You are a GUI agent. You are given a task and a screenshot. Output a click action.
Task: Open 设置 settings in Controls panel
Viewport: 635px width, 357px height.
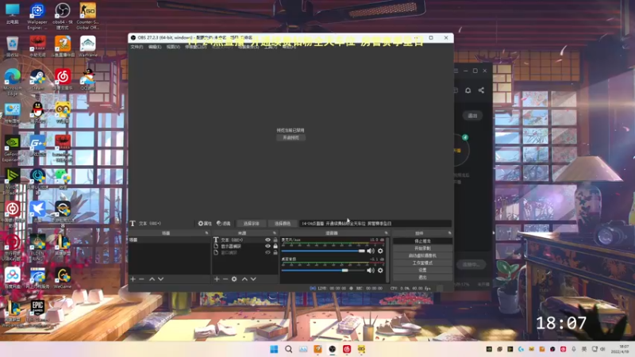pyautogui.click(x=422, y=270)
